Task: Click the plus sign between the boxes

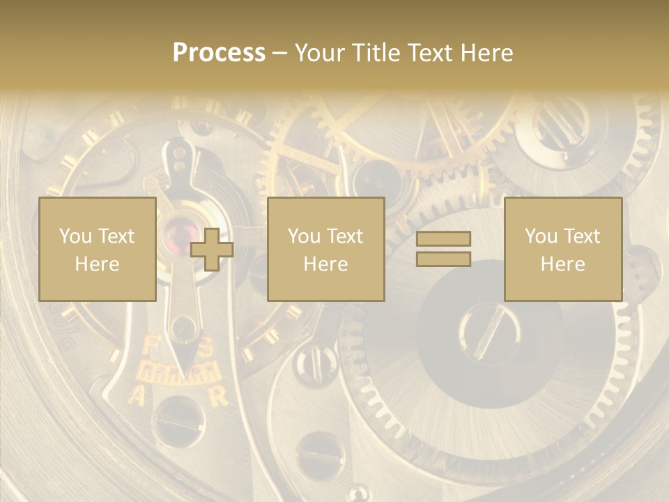Action: tap(212, 250)
